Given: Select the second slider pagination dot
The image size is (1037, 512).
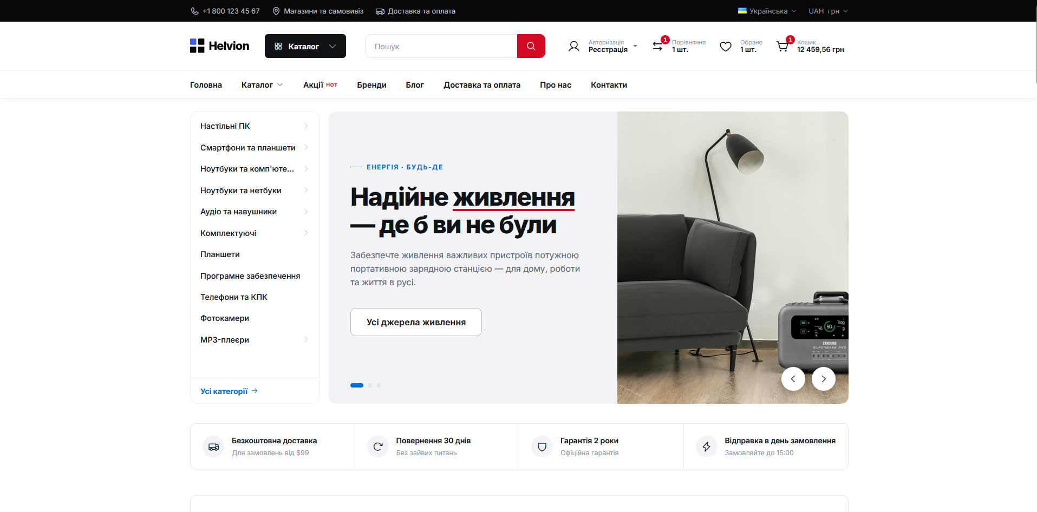Looking at the screenshot, I should [x=370, y=385].
